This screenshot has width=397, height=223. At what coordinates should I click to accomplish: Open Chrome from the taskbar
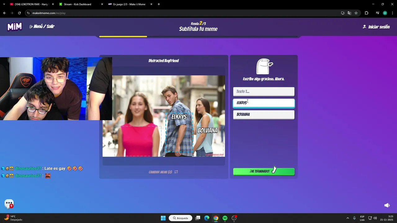tap(216, 218)
